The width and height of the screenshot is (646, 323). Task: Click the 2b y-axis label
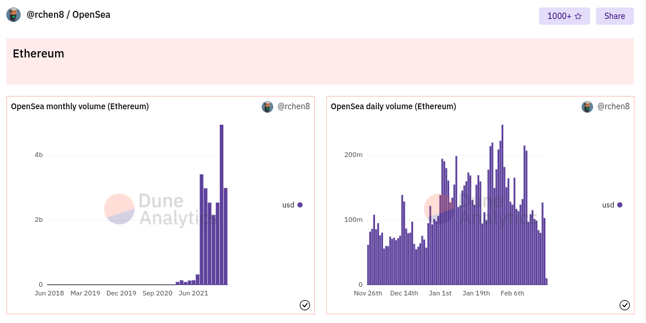click(x=39, y=220)
